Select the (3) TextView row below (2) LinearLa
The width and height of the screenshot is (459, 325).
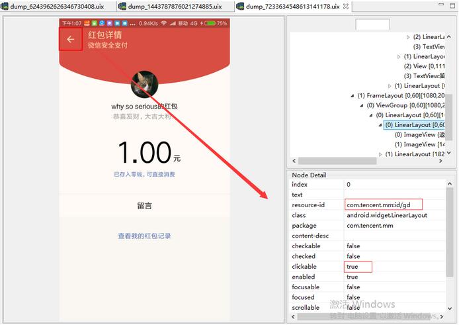(429, 46)
